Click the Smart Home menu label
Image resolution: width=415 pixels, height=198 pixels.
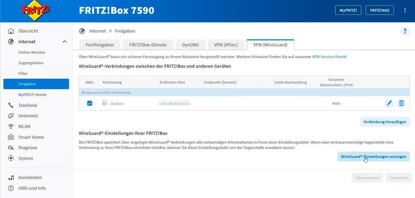point(31,137)
